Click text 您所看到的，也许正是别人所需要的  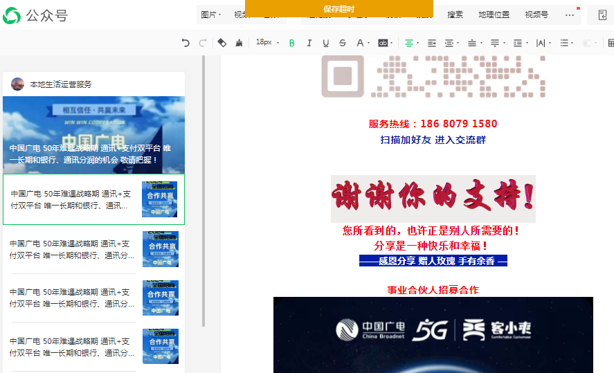click(x=431, y=230)
